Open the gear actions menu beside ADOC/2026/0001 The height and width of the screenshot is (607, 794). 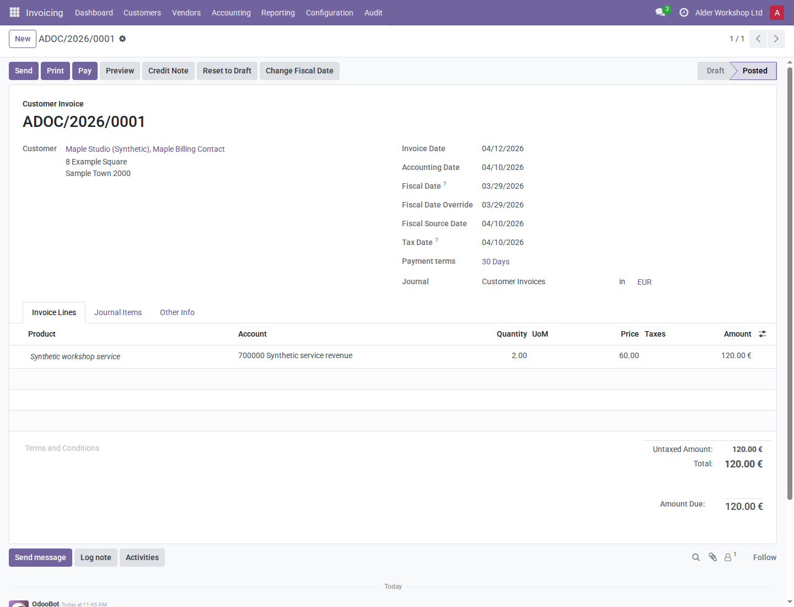coord(122,39)
